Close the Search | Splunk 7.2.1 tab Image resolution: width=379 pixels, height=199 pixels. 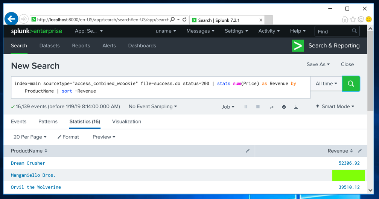click(x=261, y=20)
